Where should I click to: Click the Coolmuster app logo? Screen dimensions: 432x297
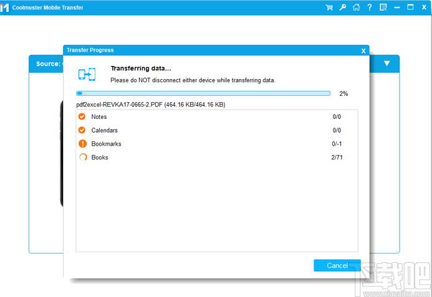[4, 7]
